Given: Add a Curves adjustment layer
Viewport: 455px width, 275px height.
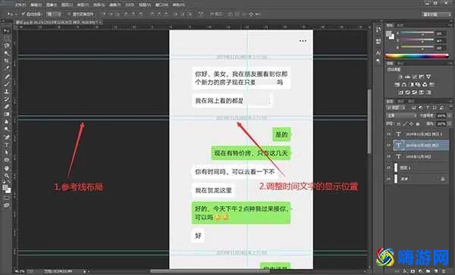Looking at the screenshot, I should [x=414, y=77].
